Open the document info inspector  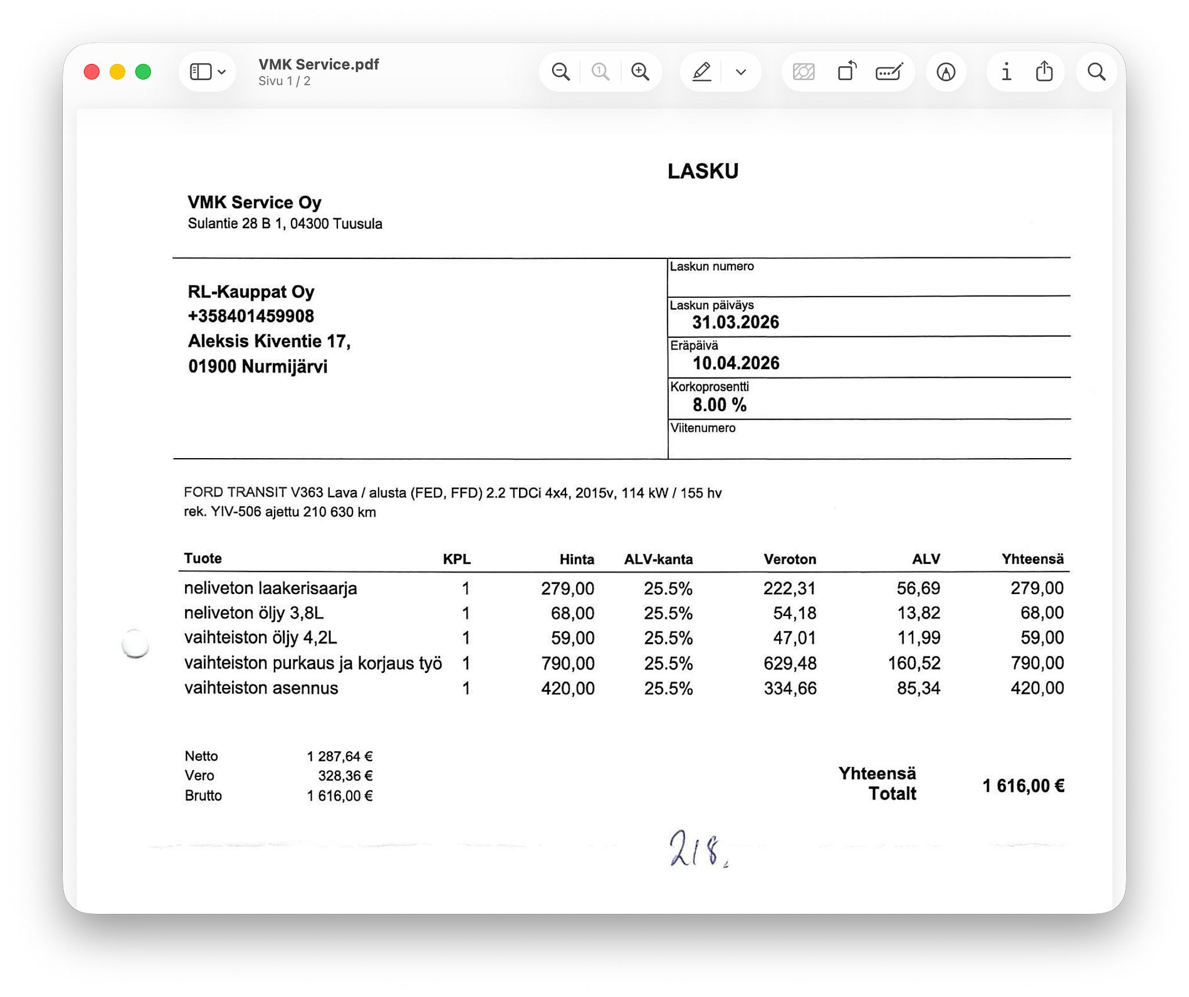click(1007, 72)
